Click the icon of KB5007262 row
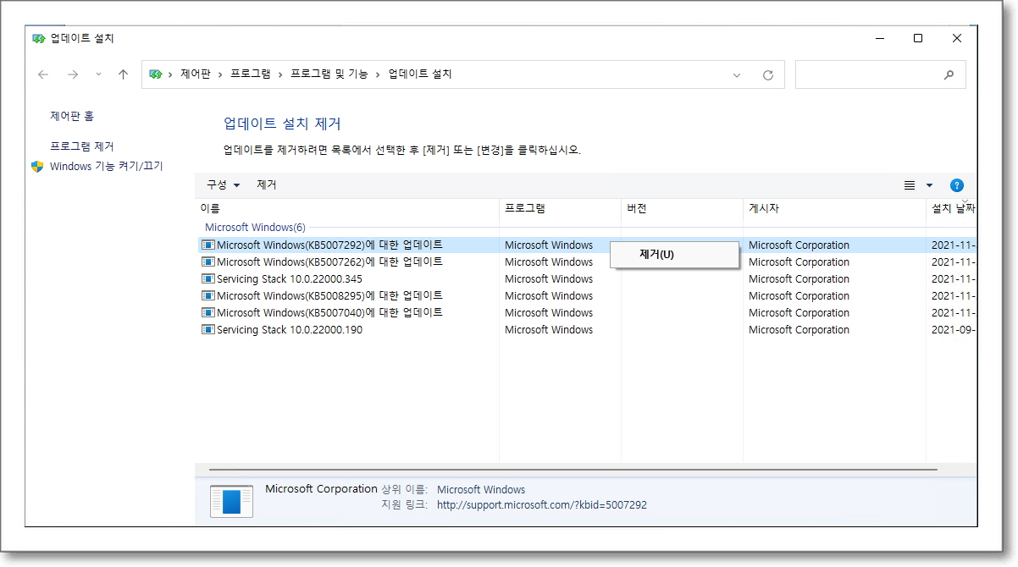The image size is (1018, 567). point(208,262)
